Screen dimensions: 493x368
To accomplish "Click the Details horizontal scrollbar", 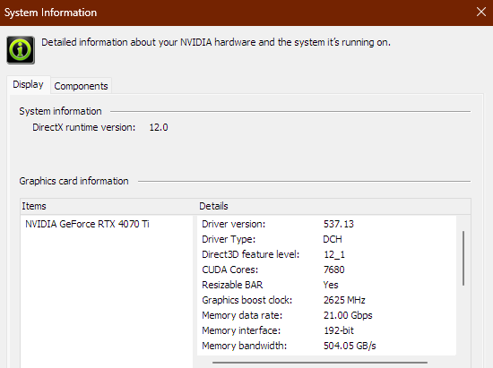I will pyautogui.click(x=320, y=363).
